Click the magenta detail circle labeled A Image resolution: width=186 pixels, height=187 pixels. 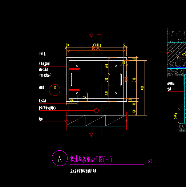point(60,158)
